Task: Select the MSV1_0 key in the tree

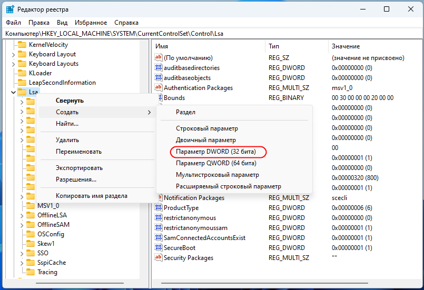Action: [x=48, y=206]
